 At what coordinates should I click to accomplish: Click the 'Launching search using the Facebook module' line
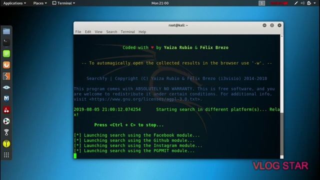pyautogui.click(x=136, y=135)
